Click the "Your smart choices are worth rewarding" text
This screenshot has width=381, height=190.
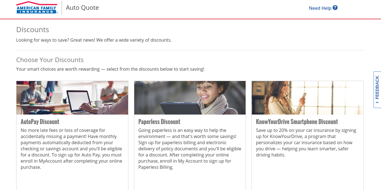110,69
